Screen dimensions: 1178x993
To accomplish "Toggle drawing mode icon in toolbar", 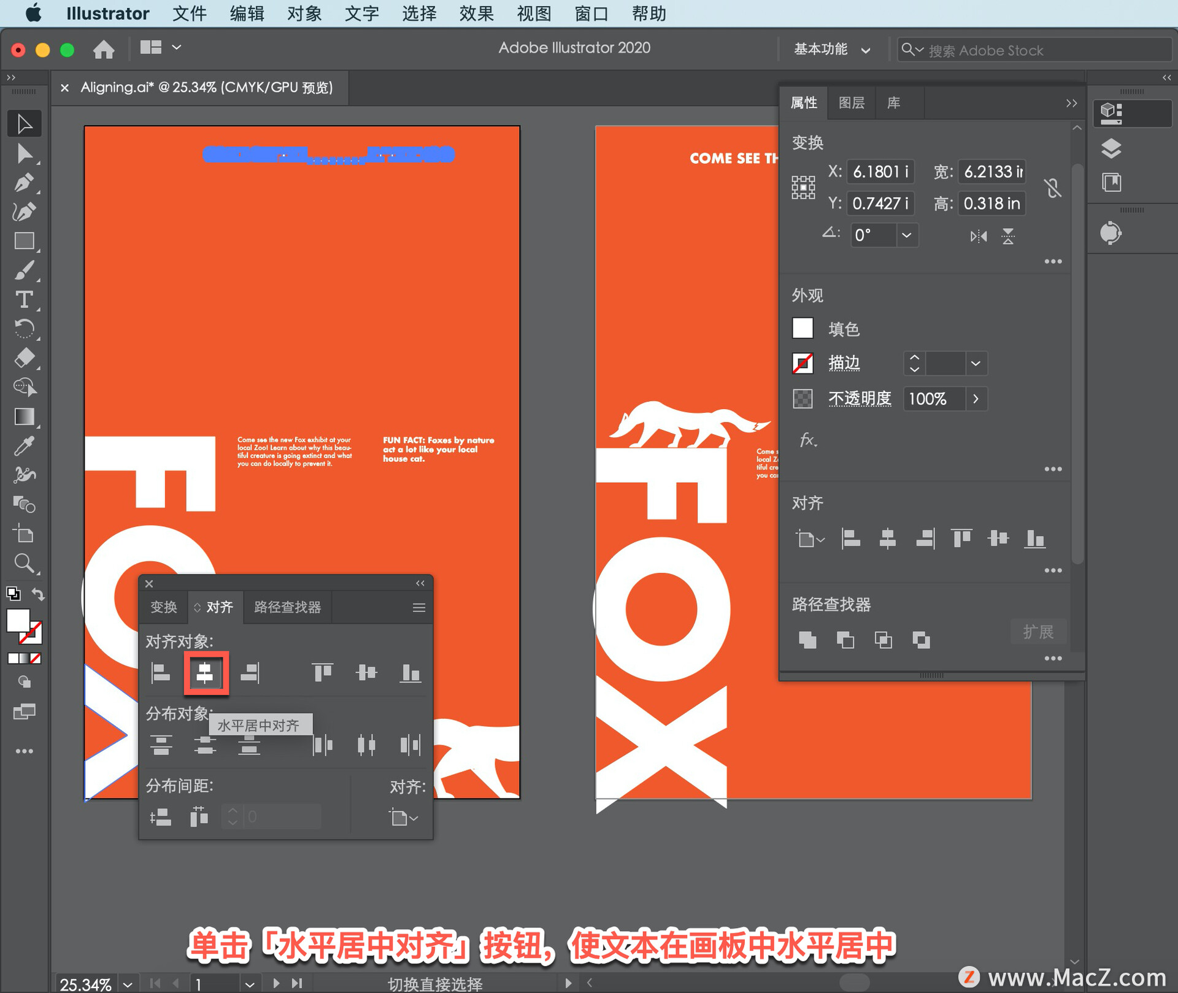I will pos(24,682).
